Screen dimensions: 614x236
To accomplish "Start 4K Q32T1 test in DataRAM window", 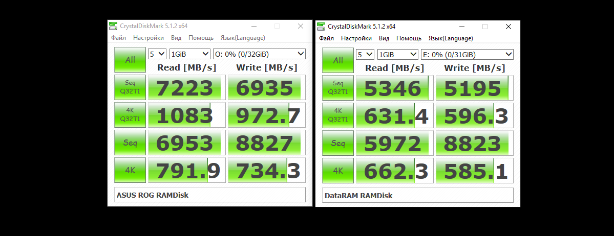I will click(x=338, y=115).
